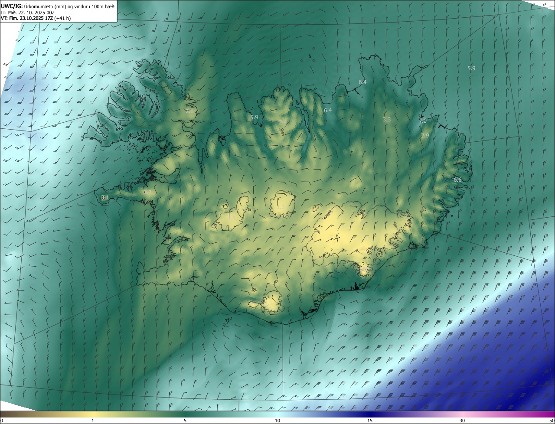Click the 5 label on the color scale
555x424 pixels.
coord(185,421)
